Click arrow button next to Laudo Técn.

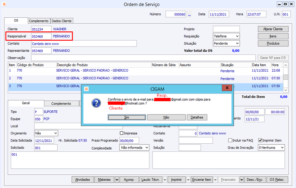165,180
